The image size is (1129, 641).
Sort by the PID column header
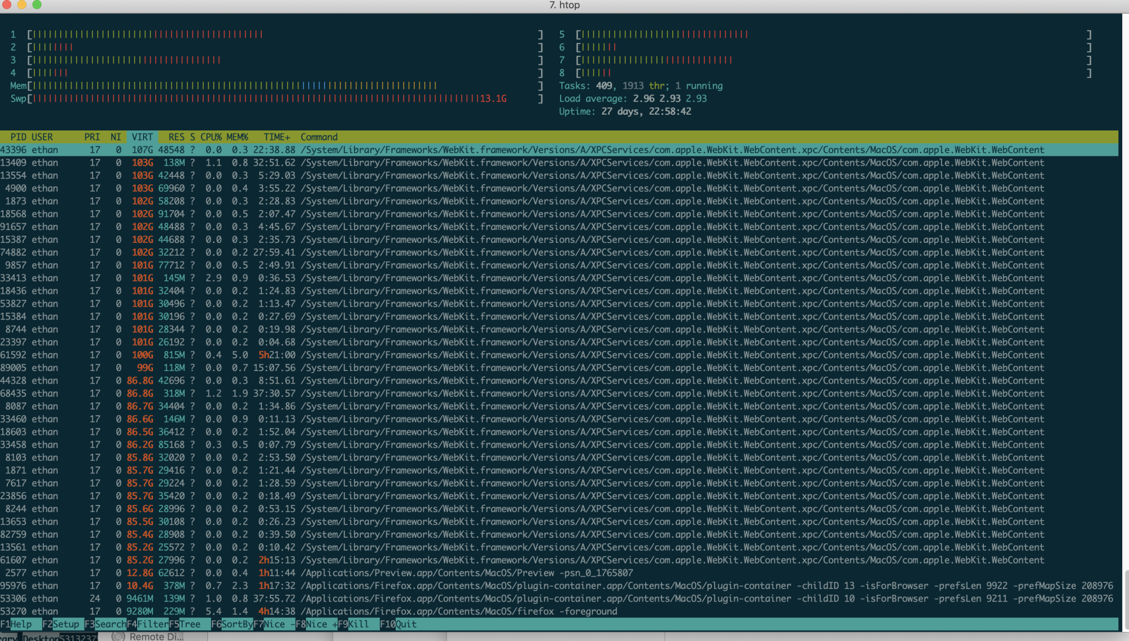pos(18,137)
